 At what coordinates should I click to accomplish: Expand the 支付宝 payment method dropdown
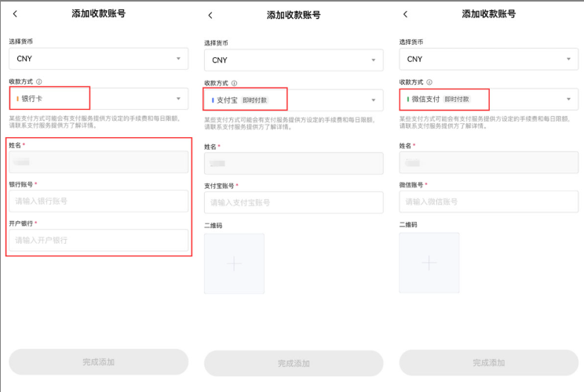point(294,100)
